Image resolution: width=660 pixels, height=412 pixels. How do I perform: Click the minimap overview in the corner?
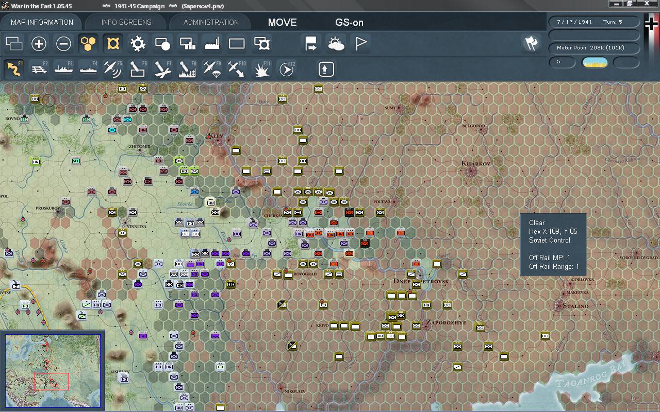[53, 370]
